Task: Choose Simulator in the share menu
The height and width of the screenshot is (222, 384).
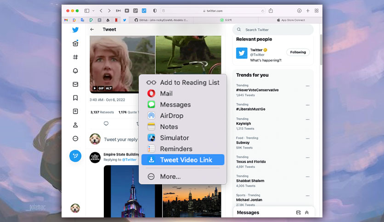Action: coord(183,138)
